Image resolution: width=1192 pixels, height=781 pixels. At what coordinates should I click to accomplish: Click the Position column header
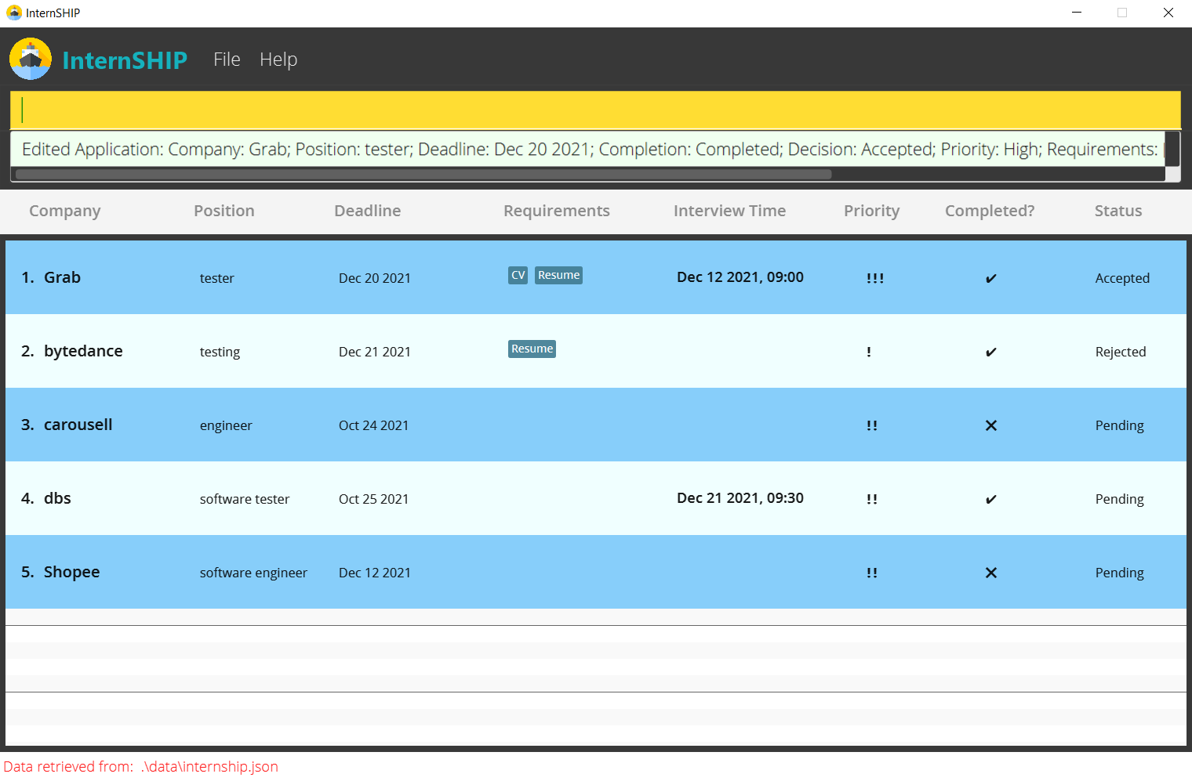(x=224, y=211)
